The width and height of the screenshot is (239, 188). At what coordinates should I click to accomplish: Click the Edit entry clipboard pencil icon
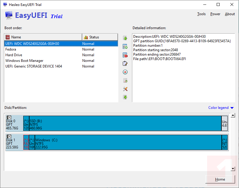[x=125, y=63]
